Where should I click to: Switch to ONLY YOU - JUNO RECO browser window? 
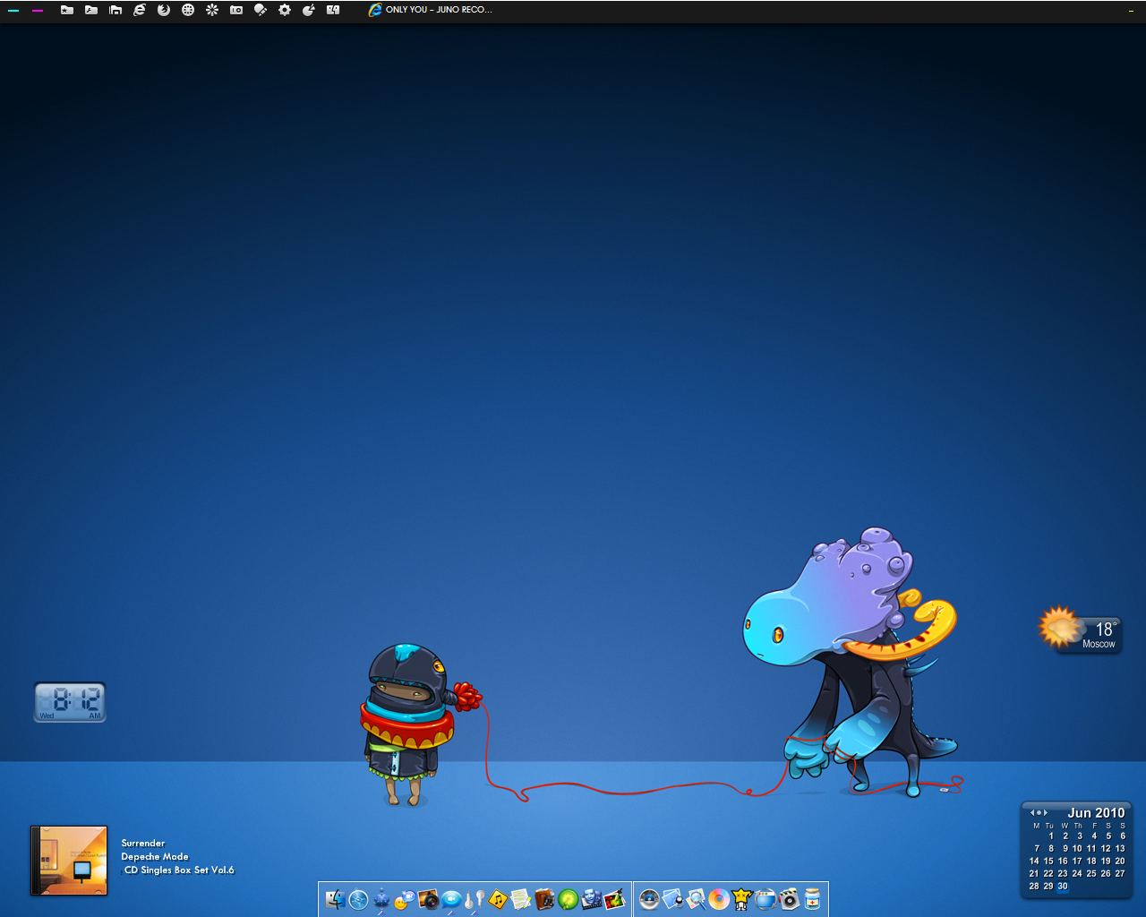pos(431,10)
